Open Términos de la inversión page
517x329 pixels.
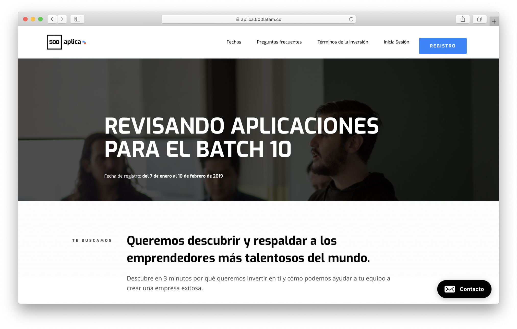(343, 42)
